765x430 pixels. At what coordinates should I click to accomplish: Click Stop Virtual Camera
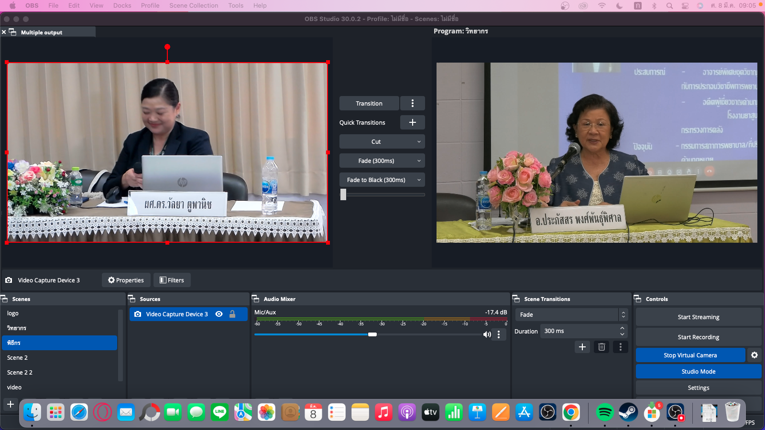(690, 355)
